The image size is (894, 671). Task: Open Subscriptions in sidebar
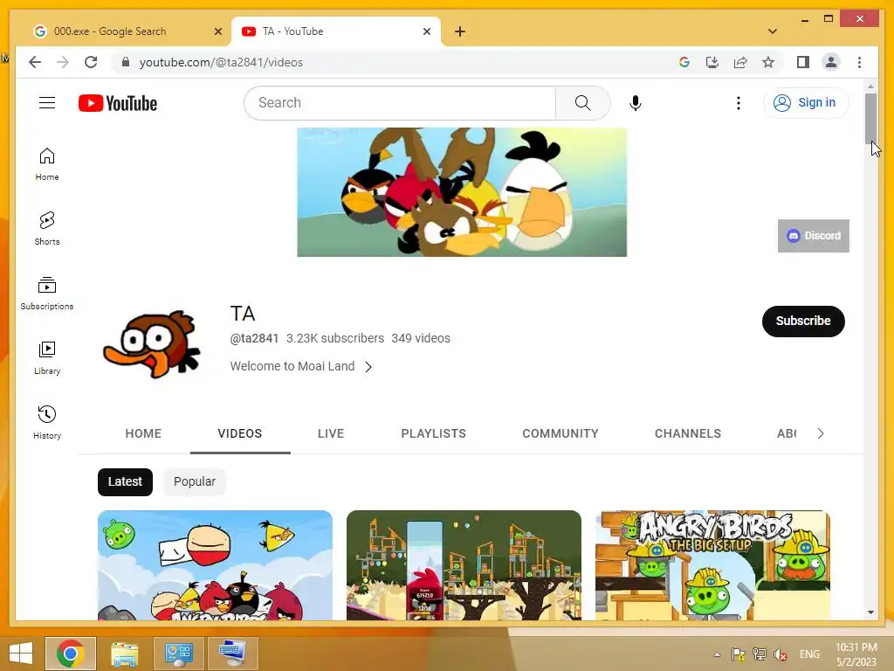click(x=47, y=294)
